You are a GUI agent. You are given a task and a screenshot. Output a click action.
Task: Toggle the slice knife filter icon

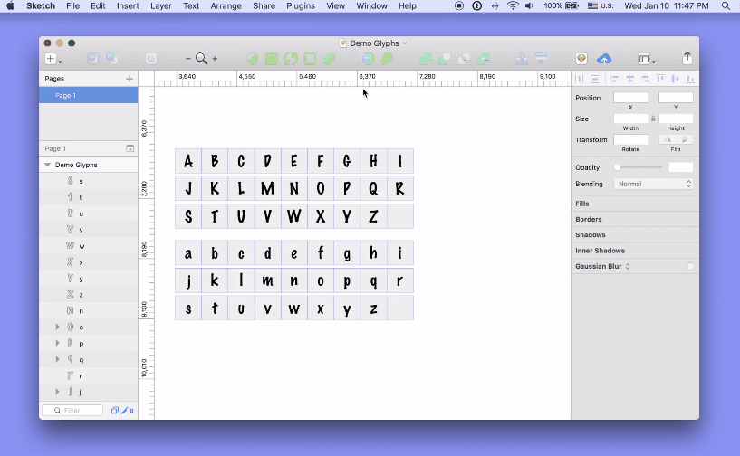point(125,410)
